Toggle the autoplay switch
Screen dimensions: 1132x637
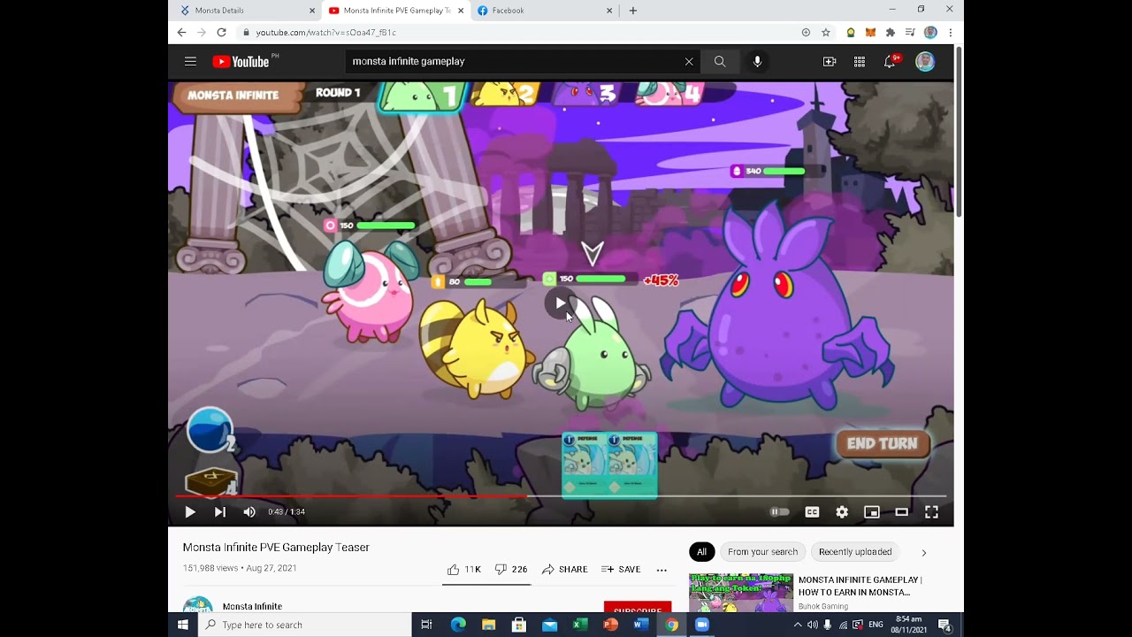tap(779, 511)
